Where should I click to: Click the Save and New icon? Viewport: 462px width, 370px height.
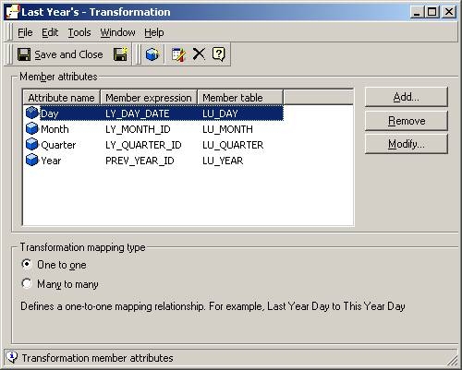(120, 54)
